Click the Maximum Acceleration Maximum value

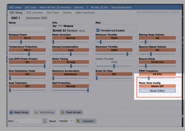[x=71, y=74]
